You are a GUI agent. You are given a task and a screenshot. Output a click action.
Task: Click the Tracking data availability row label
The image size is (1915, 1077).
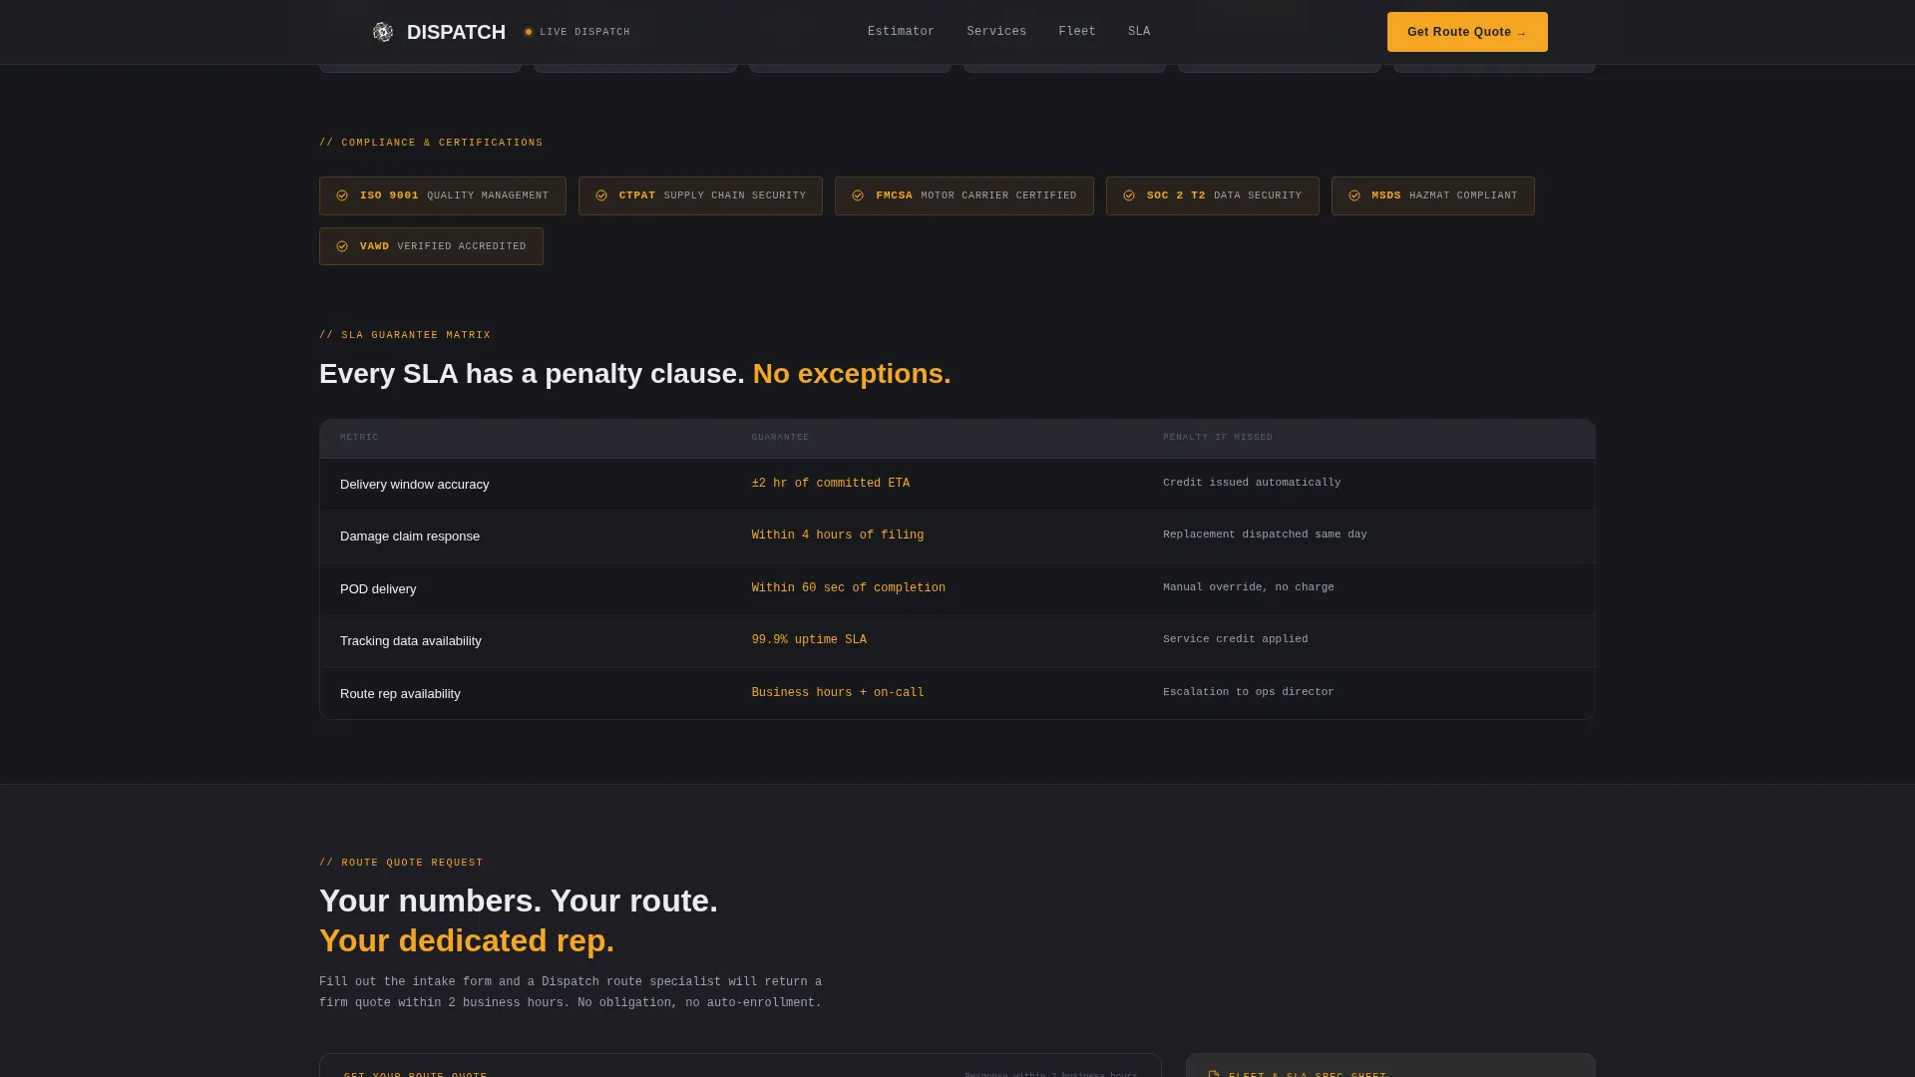(x=411, y=641)
